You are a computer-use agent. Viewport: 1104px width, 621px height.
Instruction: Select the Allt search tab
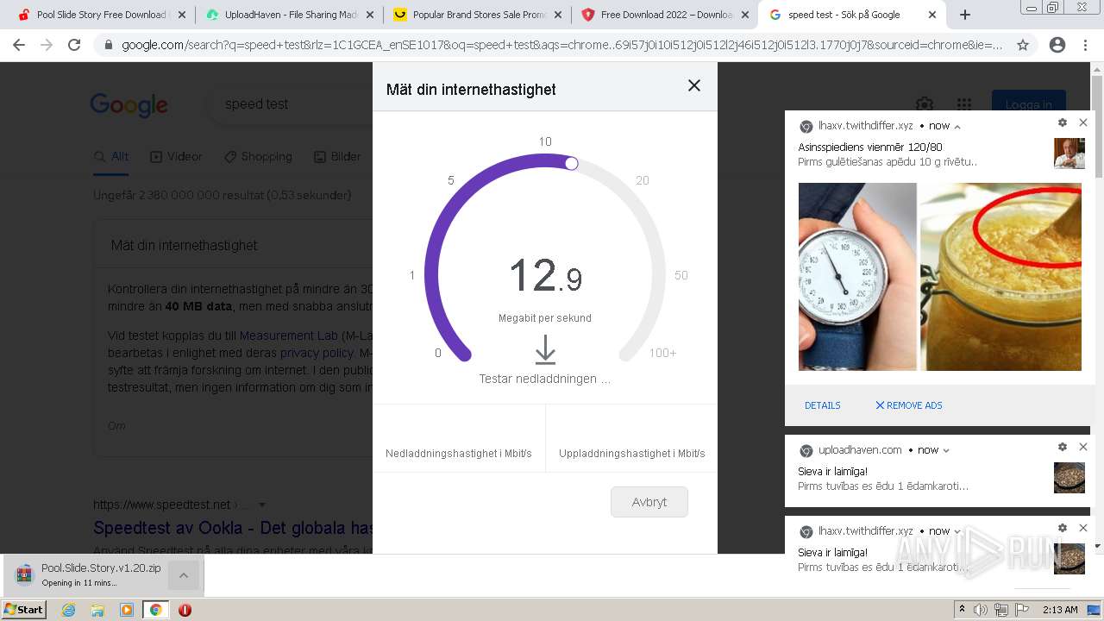[111, 157]
